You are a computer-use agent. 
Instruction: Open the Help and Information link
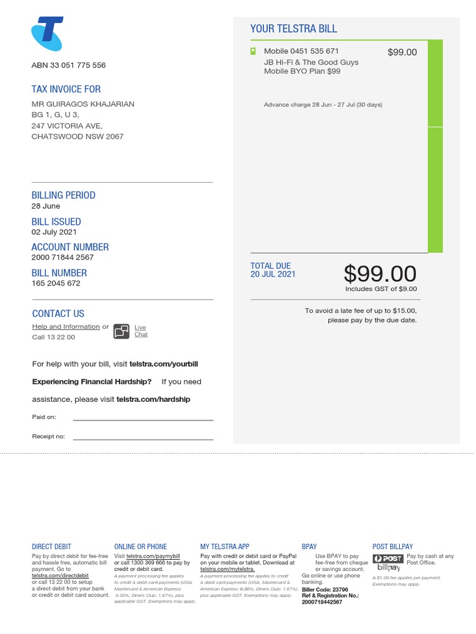66,326
